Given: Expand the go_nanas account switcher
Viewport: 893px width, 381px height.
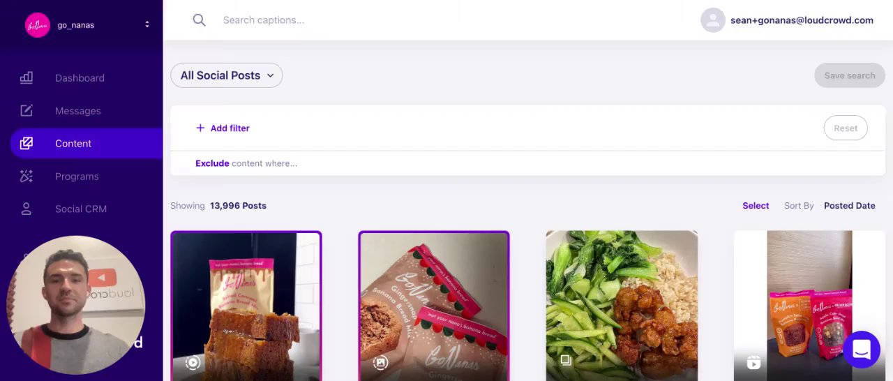Looking at the screenshot, I should 147,25.
